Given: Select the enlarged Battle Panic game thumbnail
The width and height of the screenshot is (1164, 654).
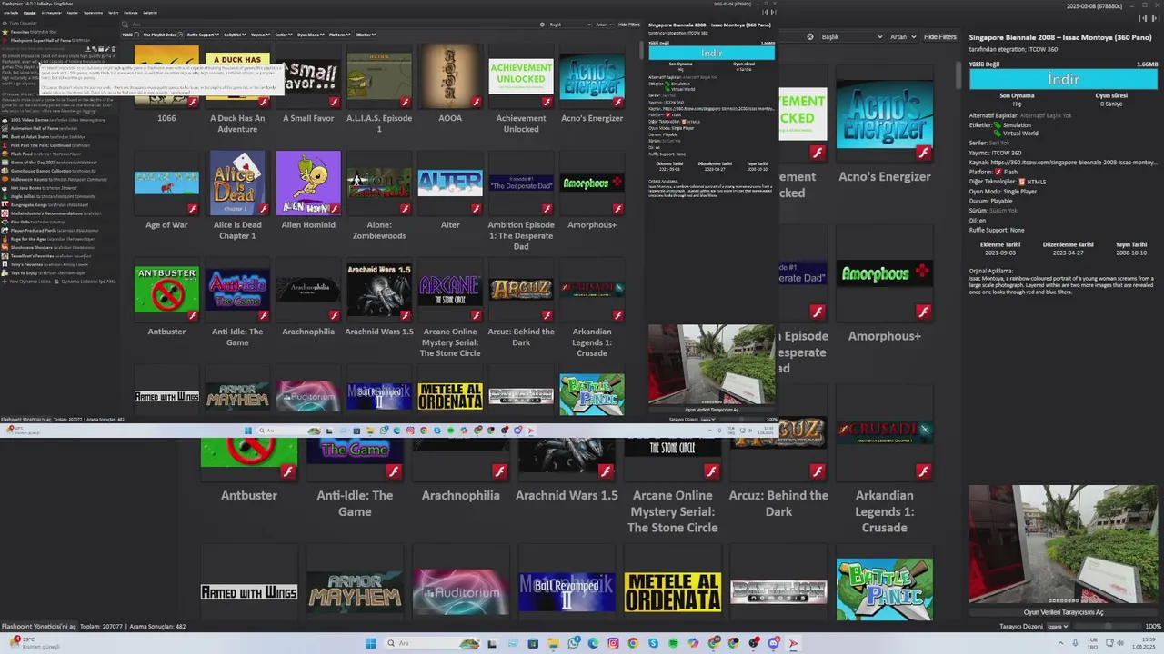Looking at the screenshot, I should pyautogui.click(x=884, y=590).
